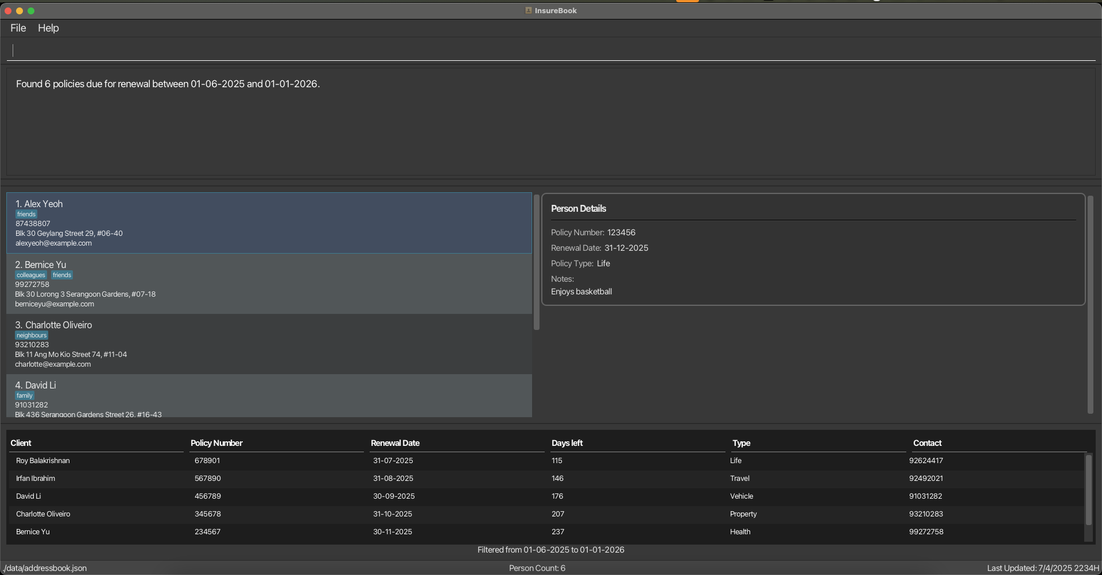Click the Last Updated timestamp
The width and height of the screenshot is (1102, 575).
(x=1043, y=568)
